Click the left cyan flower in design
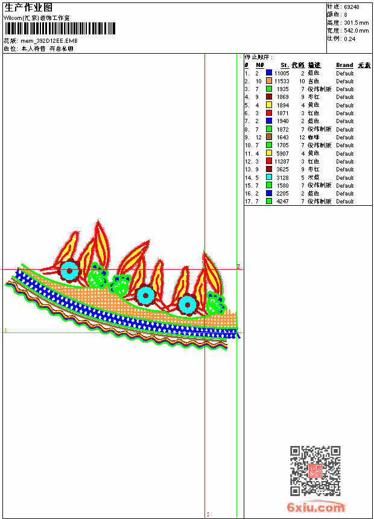The height and width of the screenshot is (519, 374). [x=69, y=271]
